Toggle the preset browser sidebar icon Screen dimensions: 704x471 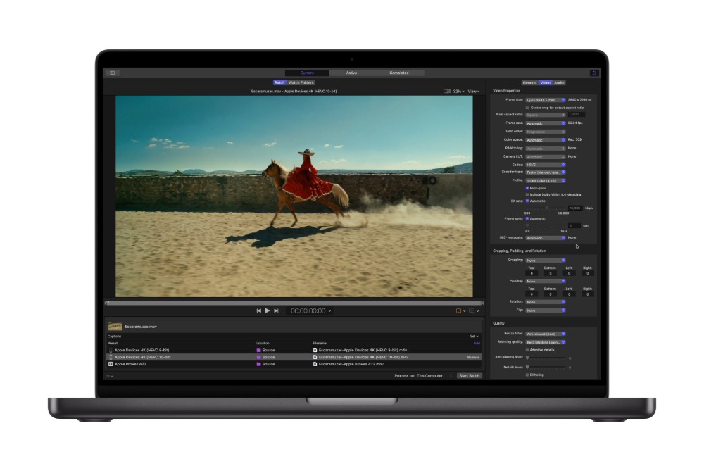(x=111, y=73)
